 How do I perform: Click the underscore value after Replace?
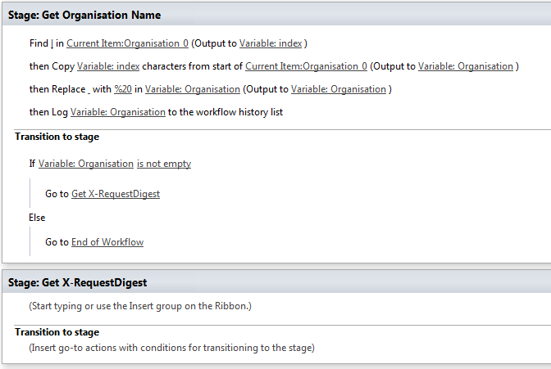tap(89, 91)
